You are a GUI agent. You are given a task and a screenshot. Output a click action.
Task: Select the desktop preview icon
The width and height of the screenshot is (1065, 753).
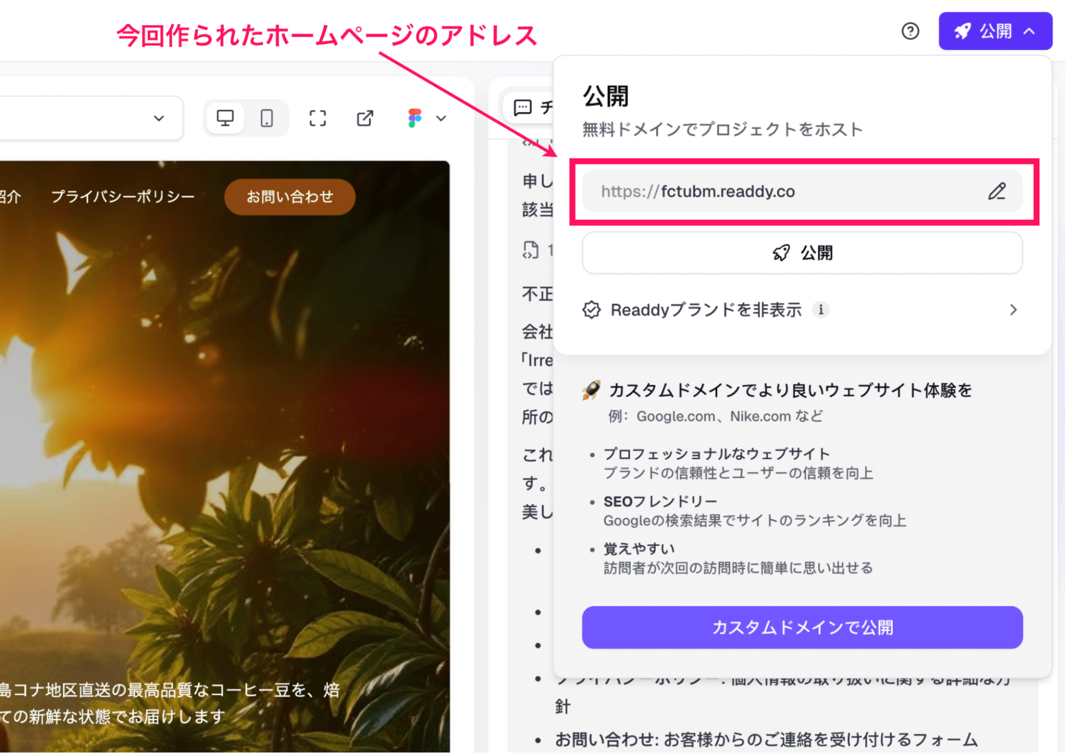225,118
